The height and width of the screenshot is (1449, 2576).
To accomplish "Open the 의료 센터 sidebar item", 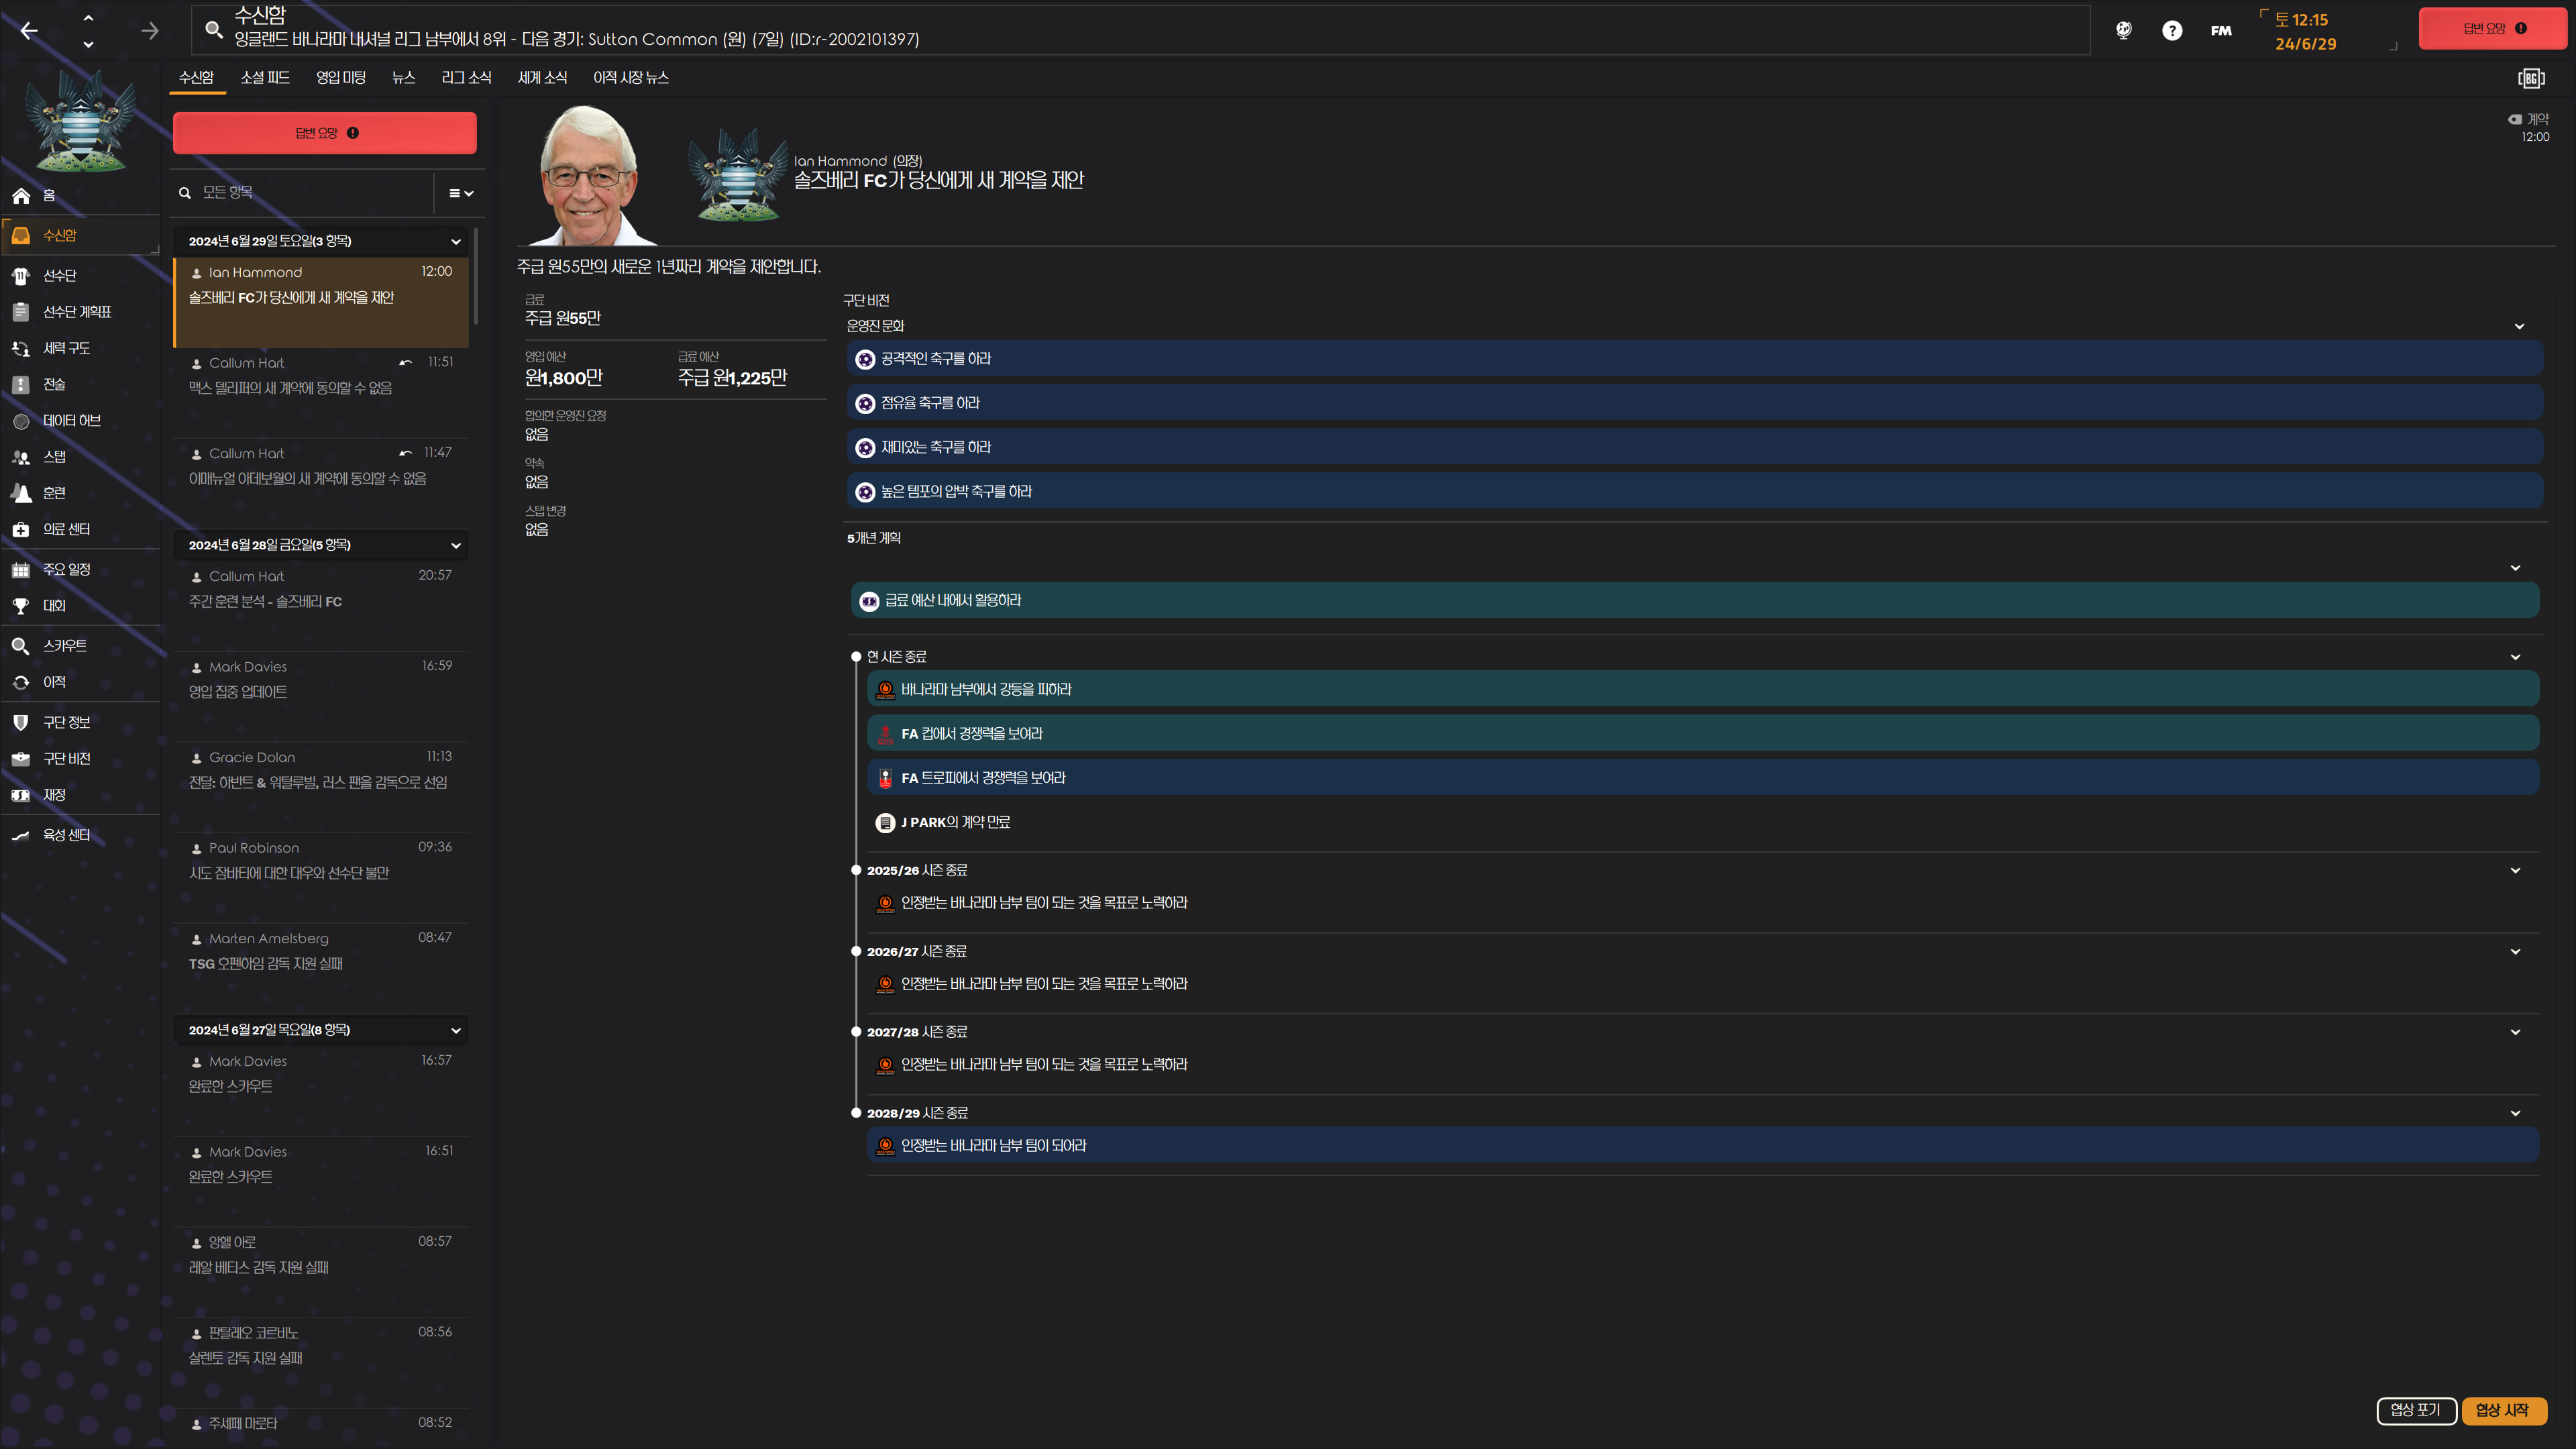I will pyautogui.click(x=66, y=529).
